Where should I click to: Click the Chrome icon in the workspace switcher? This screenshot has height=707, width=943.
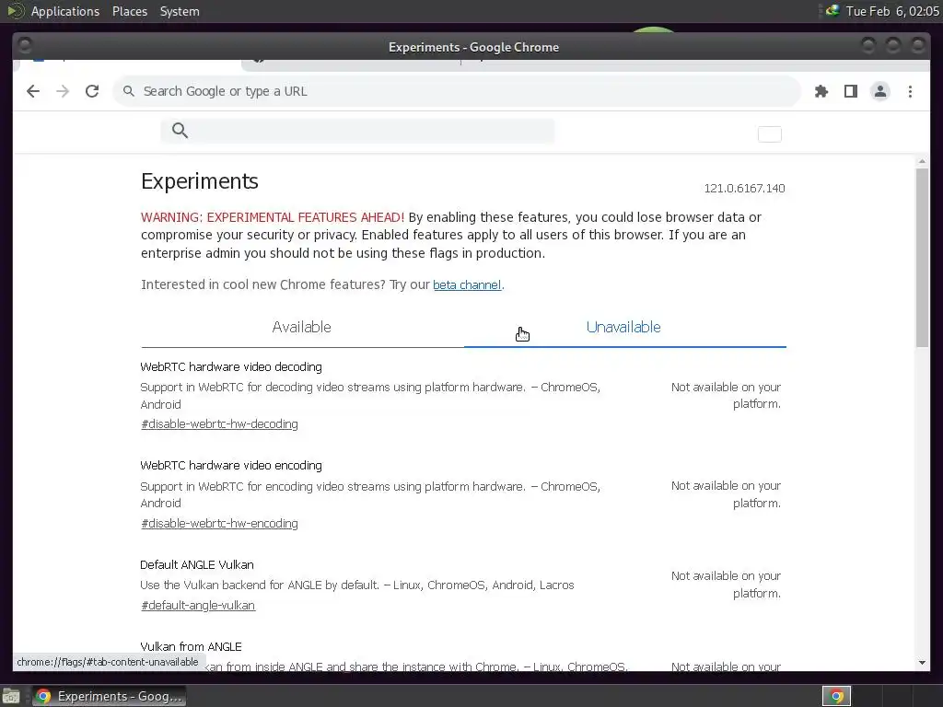tap(836, 696)
